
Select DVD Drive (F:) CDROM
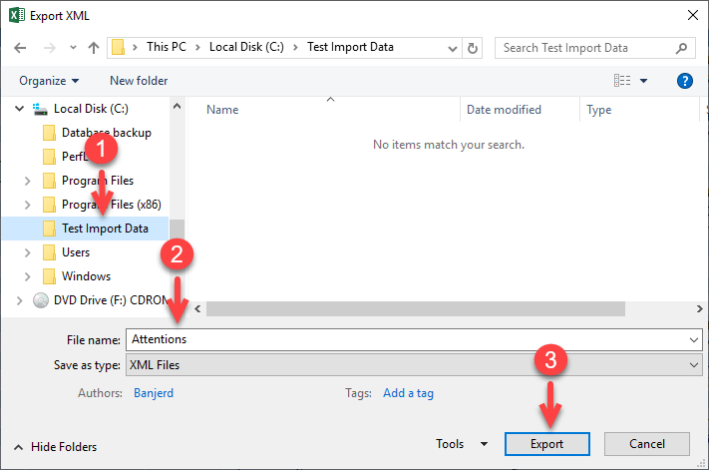tap(111, 300)
